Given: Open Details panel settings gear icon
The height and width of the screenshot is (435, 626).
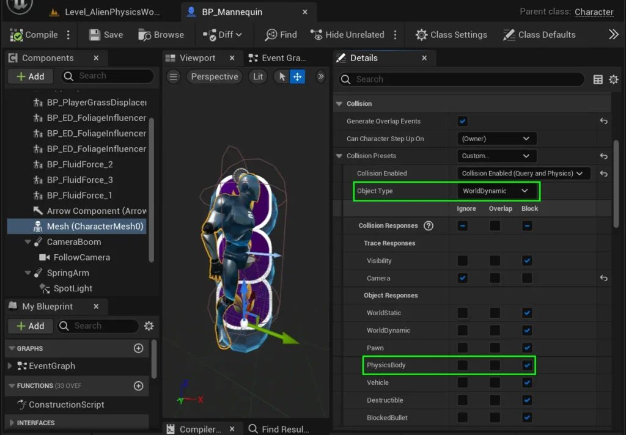Looking at the screenshot, I should (x=613, y=79).
